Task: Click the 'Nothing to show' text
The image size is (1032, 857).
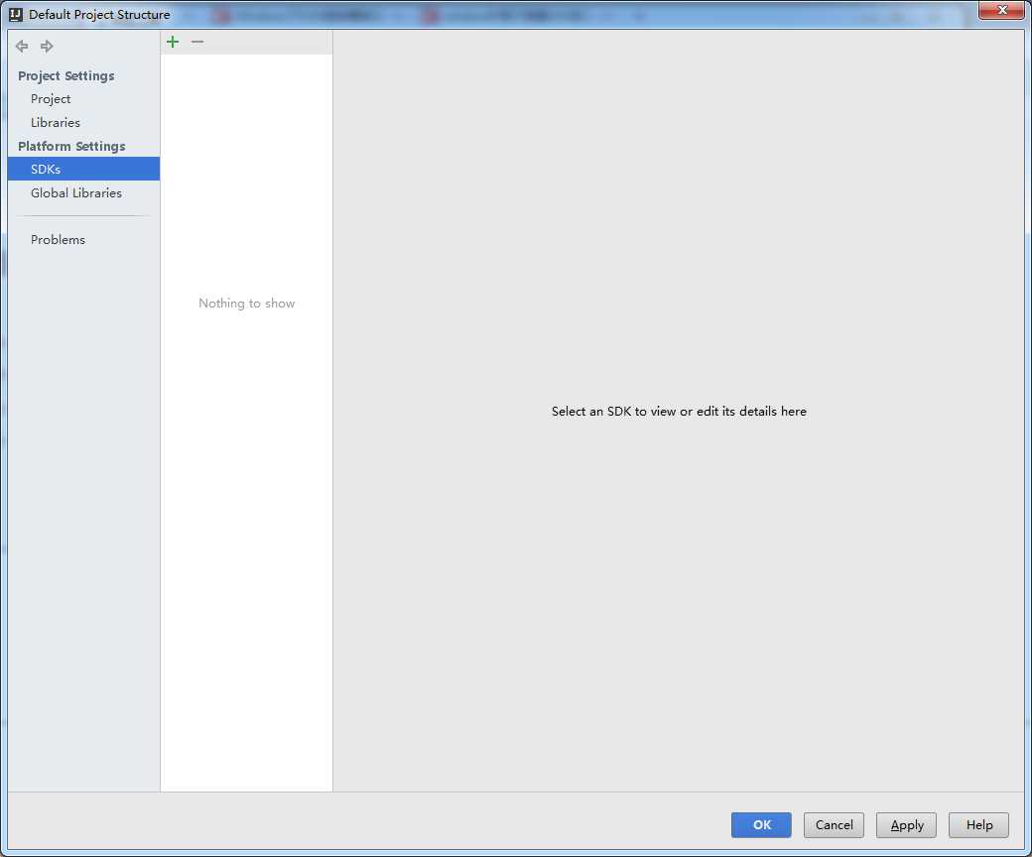Action: point(247,304)
